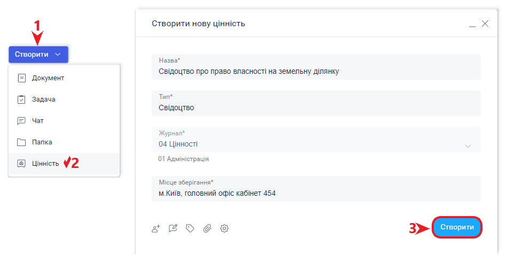507x261 pixels.
Task: Click the paperclip attach file icon
Action: coord(207,228)
